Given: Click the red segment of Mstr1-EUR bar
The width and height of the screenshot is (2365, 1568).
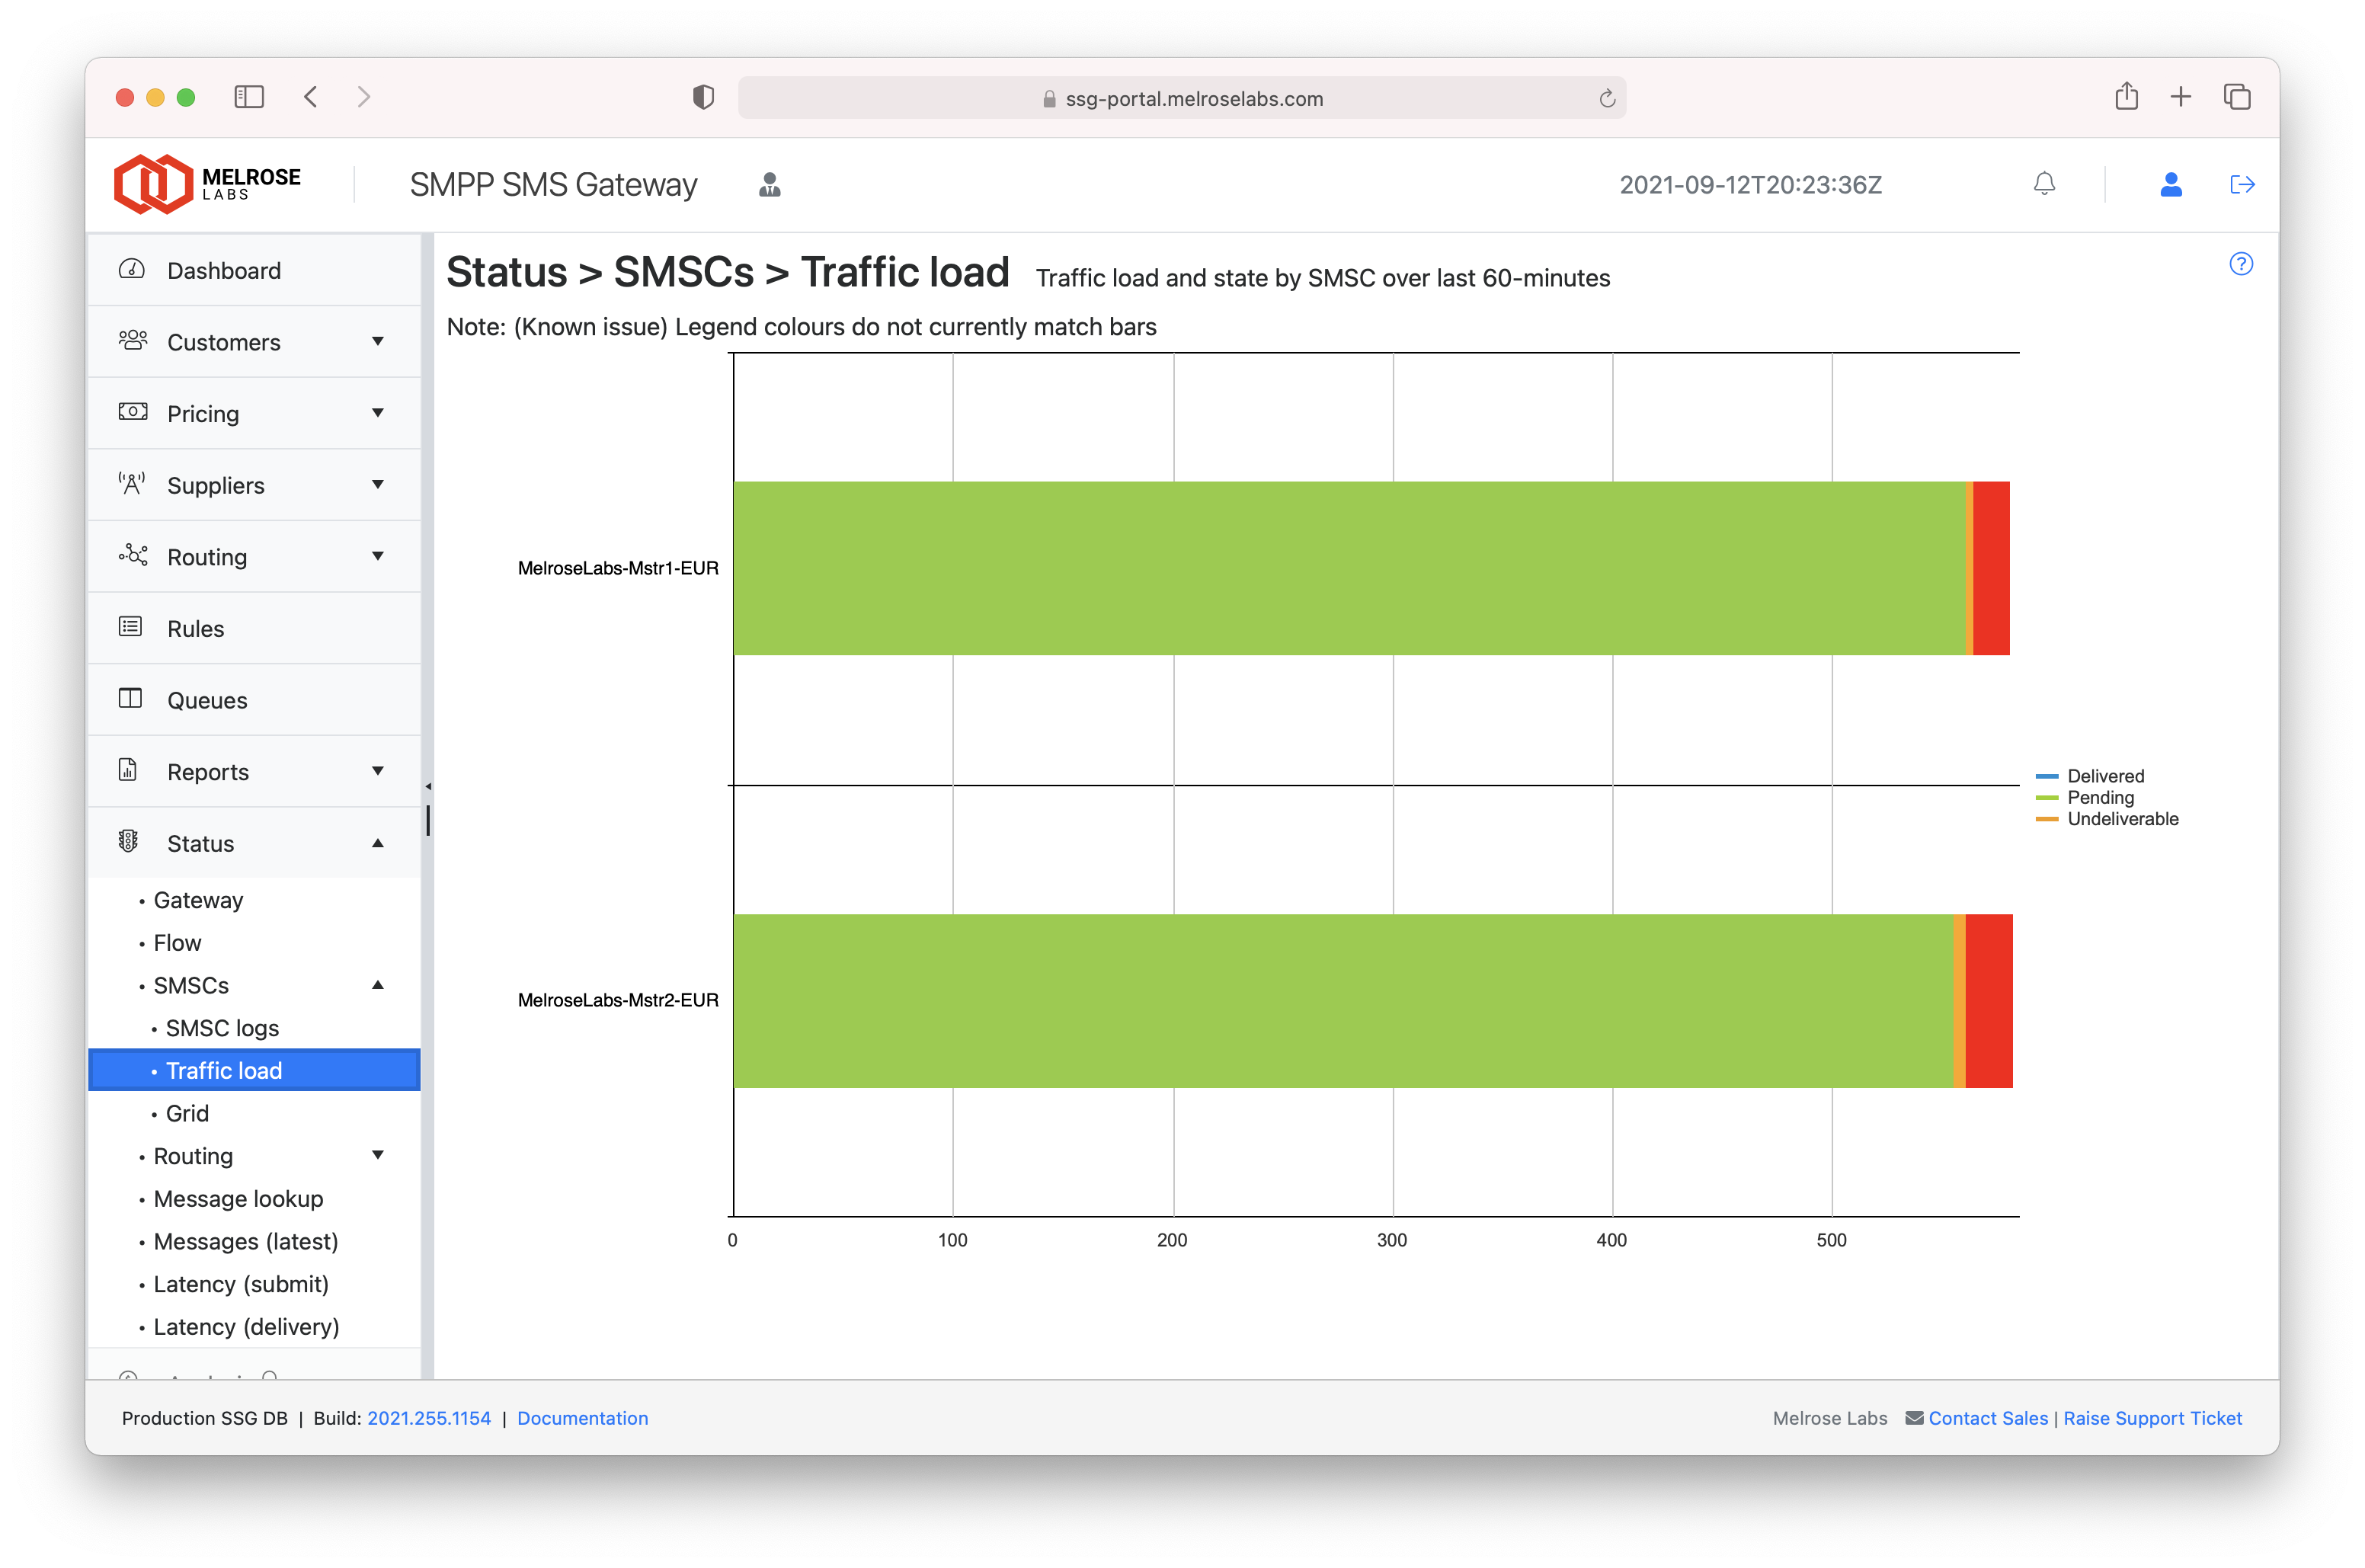Looking at the screenshot, I should click(1990, 568).
